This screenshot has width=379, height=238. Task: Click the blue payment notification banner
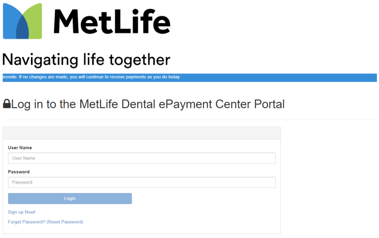pos(189,77)
